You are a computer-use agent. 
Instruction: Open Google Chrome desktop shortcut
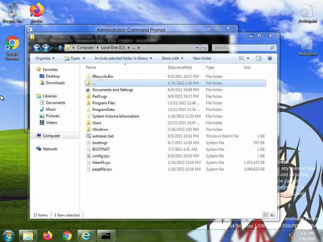12,48
